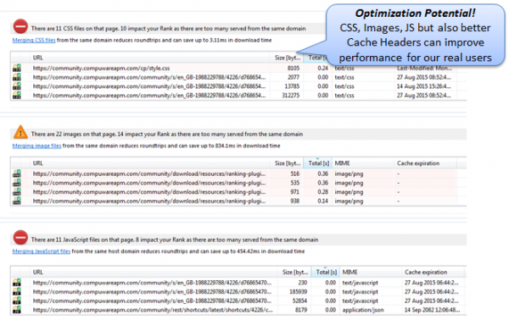The height and width of the screenshot is (320, 509).
Task: Click the JavaScript size value 185939
Action: [x=298, y=291]
